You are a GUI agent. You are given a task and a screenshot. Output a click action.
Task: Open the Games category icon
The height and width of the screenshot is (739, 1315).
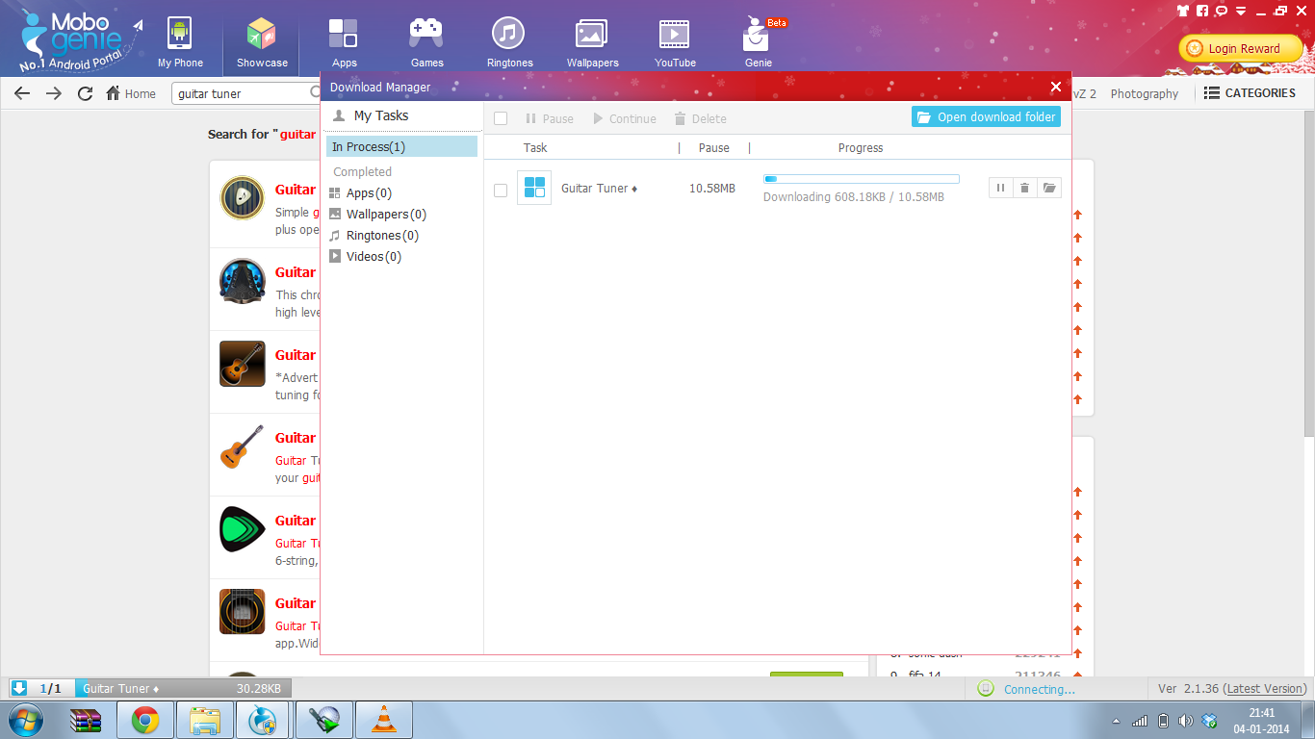click(426, 43)
